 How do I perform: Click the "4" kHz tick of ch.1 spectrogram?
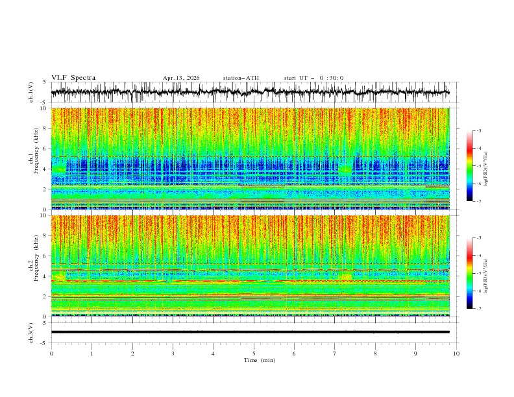point(46,169)
